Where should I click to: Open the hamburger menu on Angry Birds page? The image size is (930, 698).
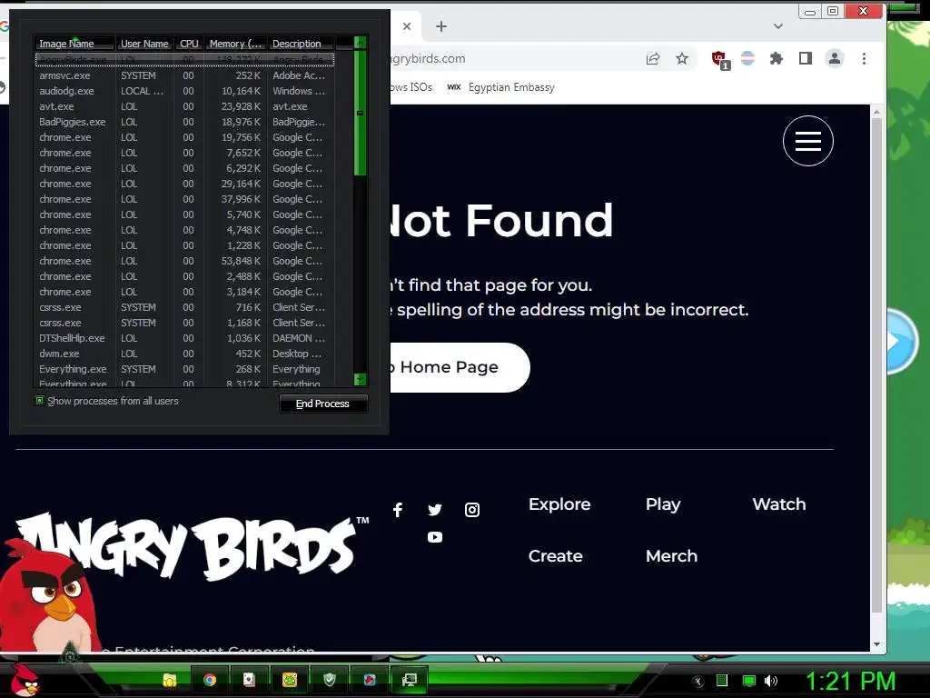tap(807, 141)
